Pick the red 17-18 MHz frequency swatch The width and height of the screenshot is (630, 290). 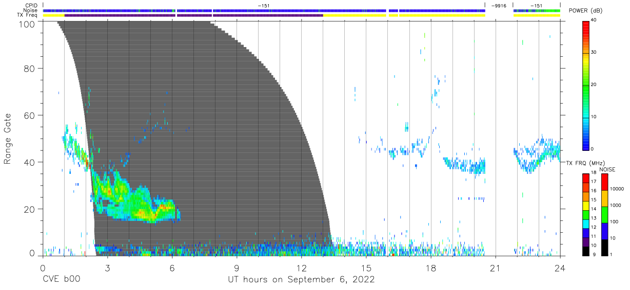pos(586,178)
